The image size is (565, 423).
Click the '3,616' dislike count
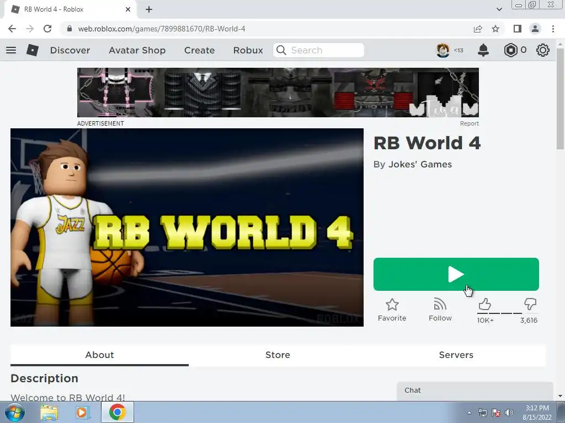point(529,320)
